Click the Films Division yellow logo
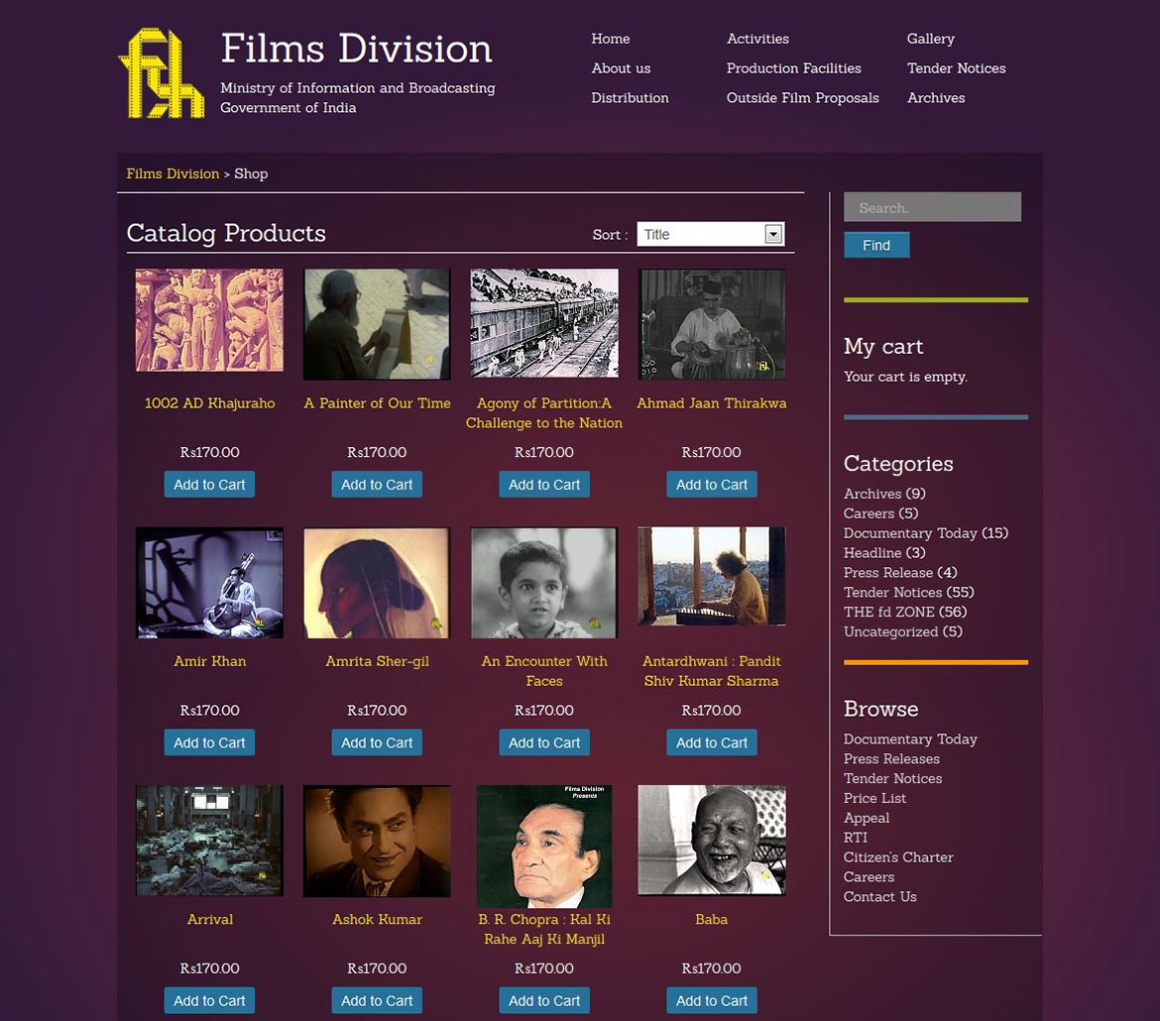The image size is (1160, 1021). point(161,73)
